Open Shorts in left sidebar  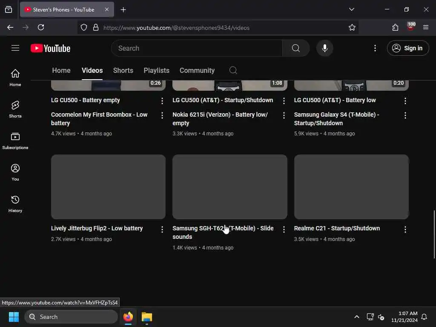(15, 109)
